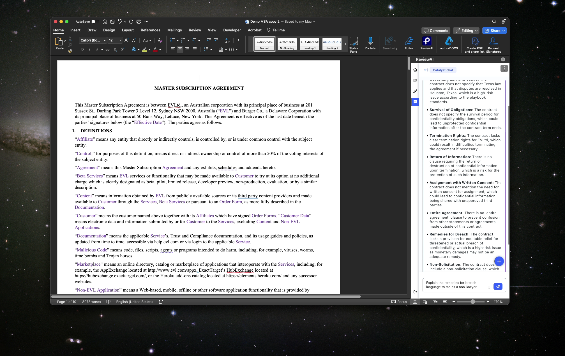565x356 pixels.
Task: Toggle Subscript formatting
Action: 115,49
